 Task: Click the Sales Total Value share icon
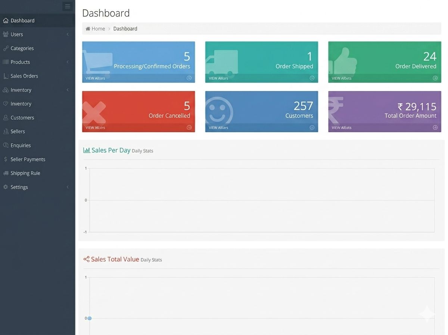point(86,259)
